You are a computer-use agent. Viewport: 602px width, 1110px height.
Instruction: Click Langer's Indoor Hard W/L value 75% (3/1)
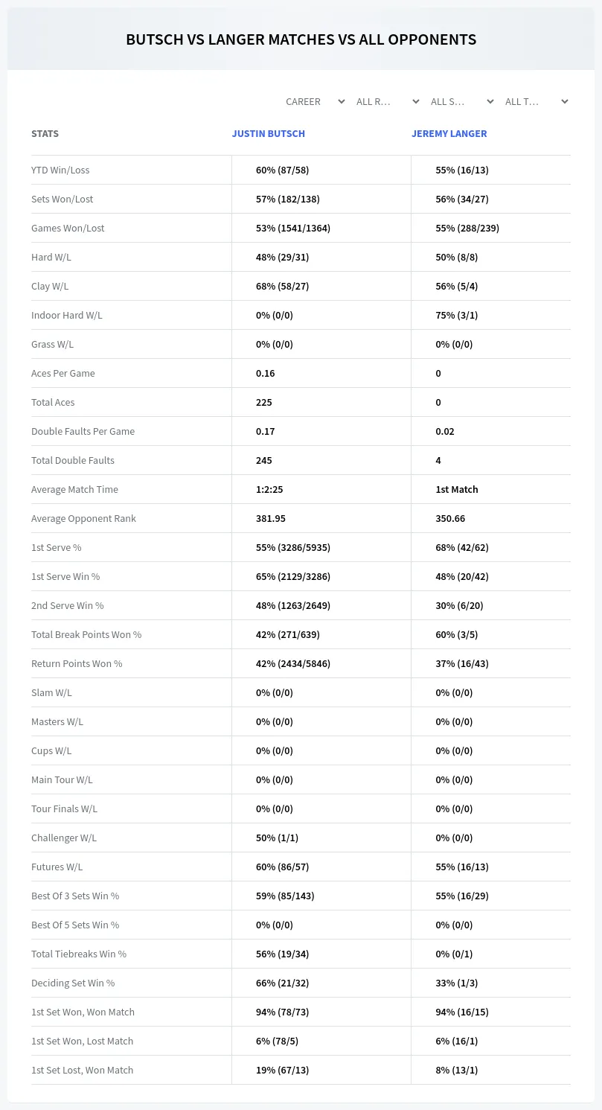click(x=457, y=315)
